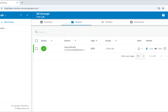The image size is (168, 112).
Task: Go to previous page of results
Action: pos(167,56)
